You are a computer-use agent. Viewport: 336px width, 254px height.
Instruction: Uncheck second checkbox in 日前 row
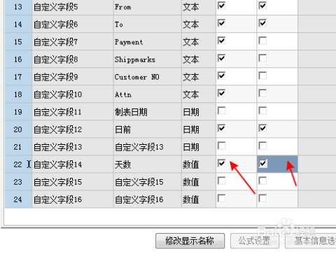tap(262, 128)
